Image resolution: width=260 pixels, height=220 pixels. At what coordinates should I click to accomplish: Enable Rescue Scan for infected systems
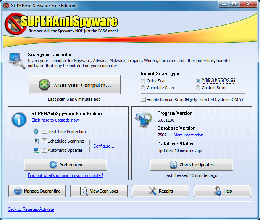(143, 100)
